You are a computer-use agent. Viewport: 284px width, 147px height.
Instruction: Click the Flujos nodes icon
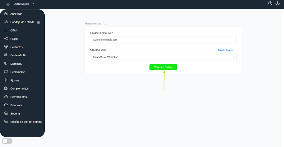coord(6,39)
